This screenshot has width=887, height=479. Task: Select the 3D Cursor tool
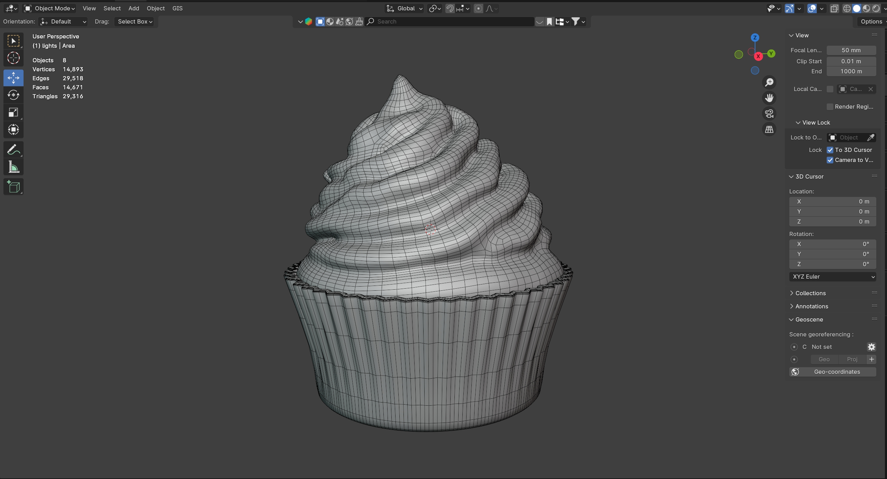pyautogui.click(x=13, y=58)
